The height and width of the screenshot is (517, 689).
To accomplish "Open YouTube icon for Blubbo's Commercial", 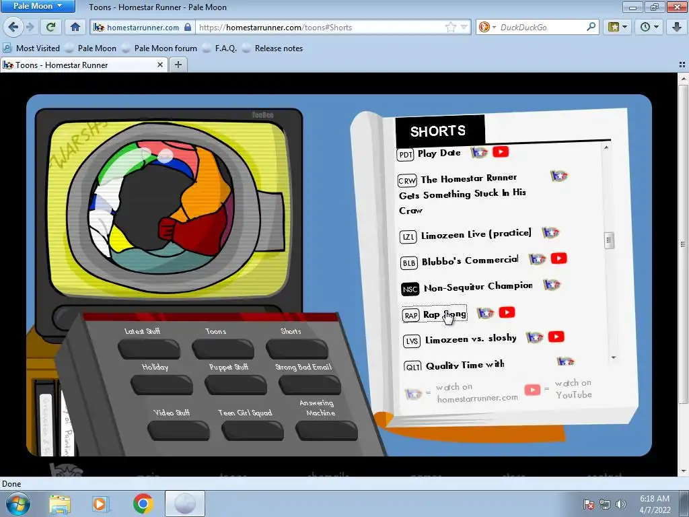I will coord(558,258).
